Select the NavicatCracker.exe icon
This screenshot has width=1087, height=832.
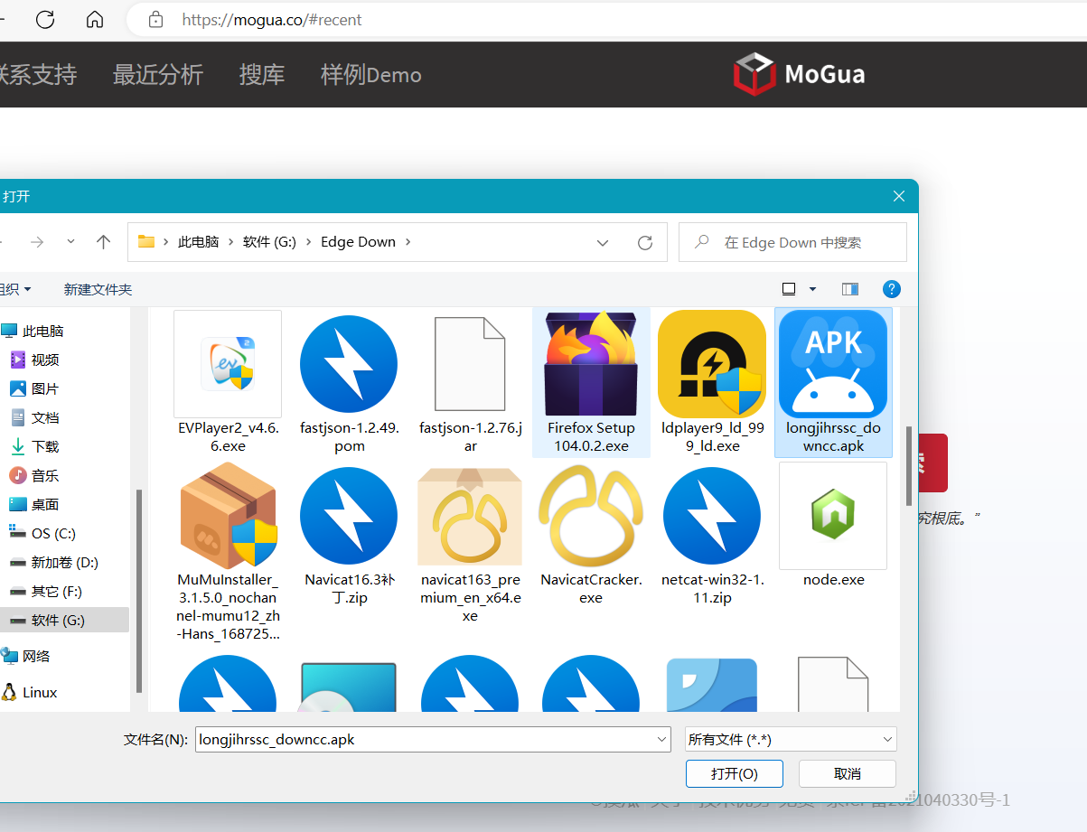pos(591,517)
